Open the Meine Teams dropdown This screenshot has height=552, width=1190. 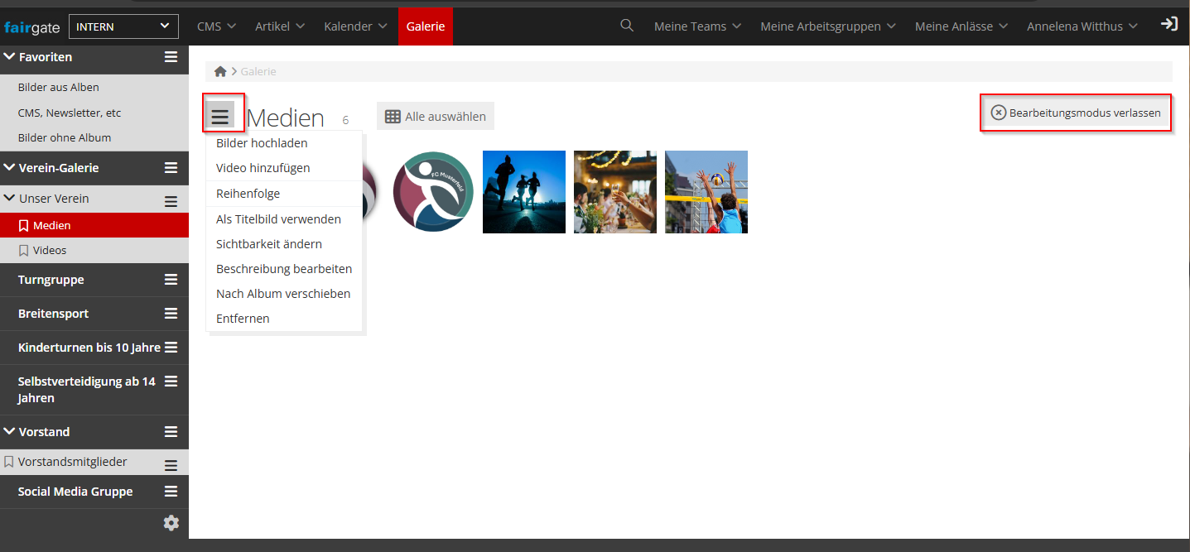(x=698, y=26)
